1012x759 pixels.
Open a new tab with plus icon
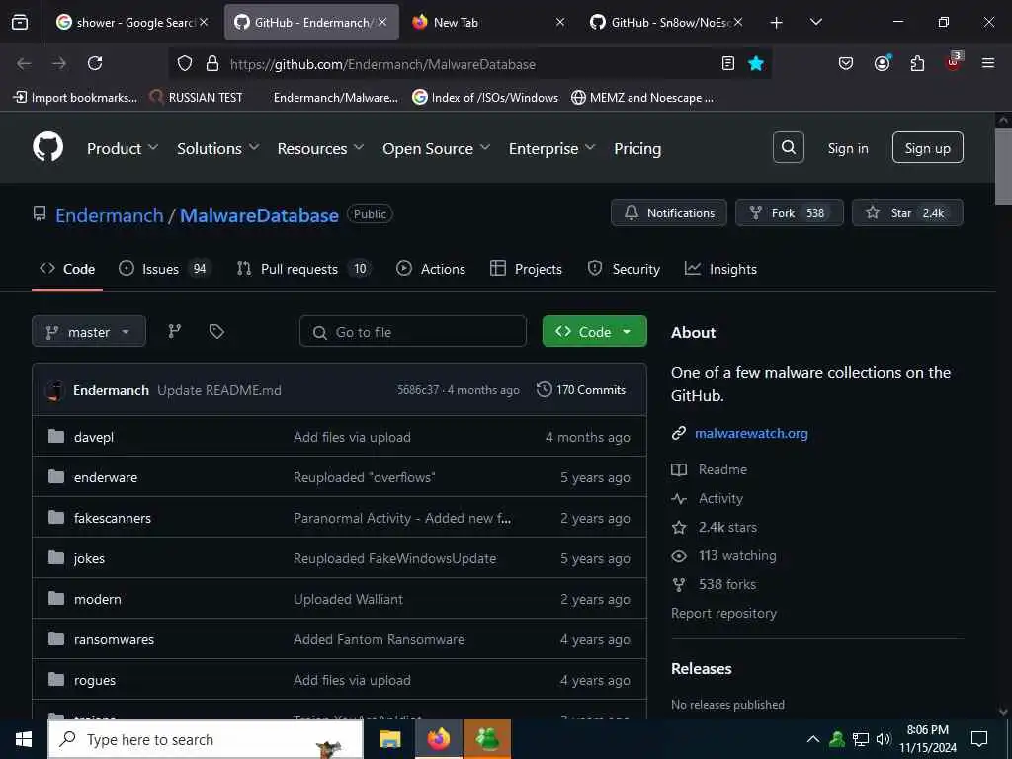coord(777,23)
